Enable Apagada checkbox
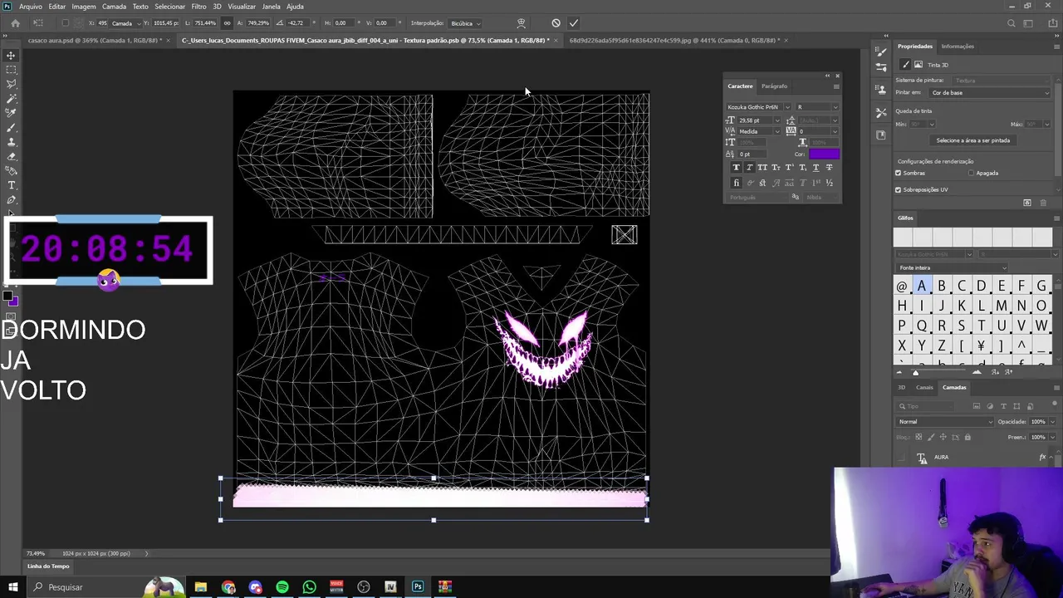The height and width of the screenshot is (598, 1063). [x=971, y=173]
